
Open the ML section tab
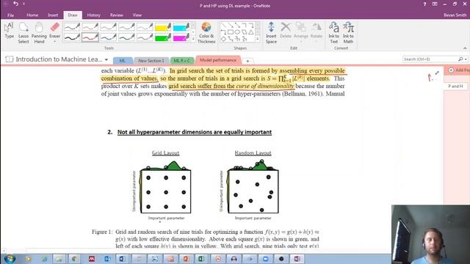[123, 60]
